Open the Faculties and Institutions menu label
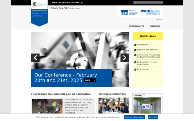The height and width of the screenshot is (121, 194). [x=66, y=3]
